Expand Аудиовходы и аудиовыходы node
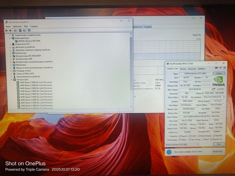This screenshot has width=235, height=176. pyautogui.click(x=9, y=35)
